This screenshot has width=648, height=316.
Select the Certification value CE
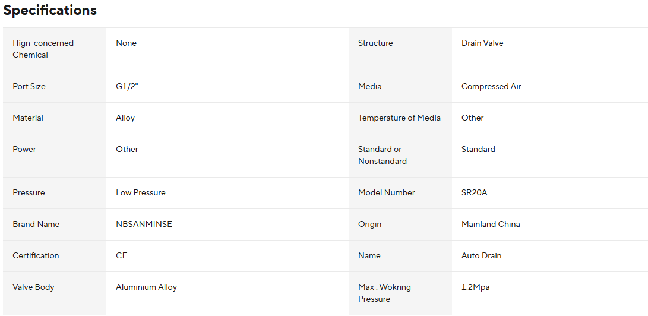(122, 255)
